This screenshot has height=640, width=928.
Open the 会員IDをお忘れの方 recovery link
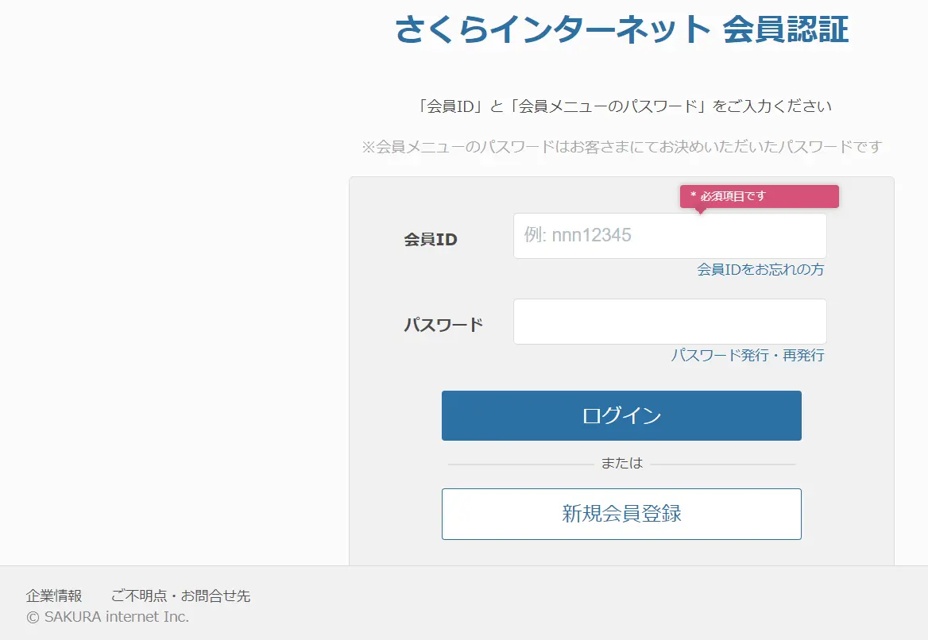759,270
